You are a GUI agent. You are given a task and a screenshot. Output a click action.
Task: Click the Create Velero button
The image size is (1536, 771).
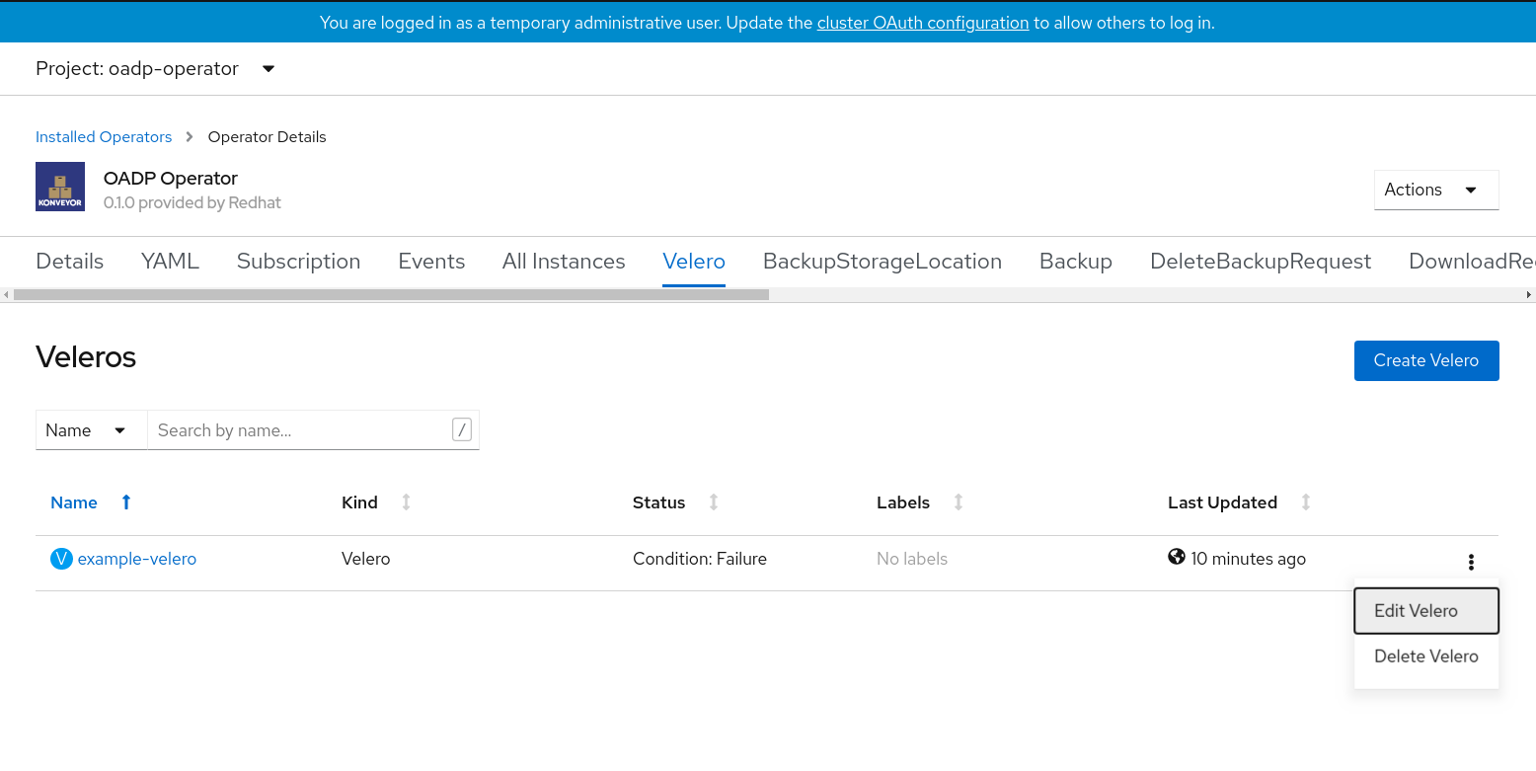pos(1426,360)
